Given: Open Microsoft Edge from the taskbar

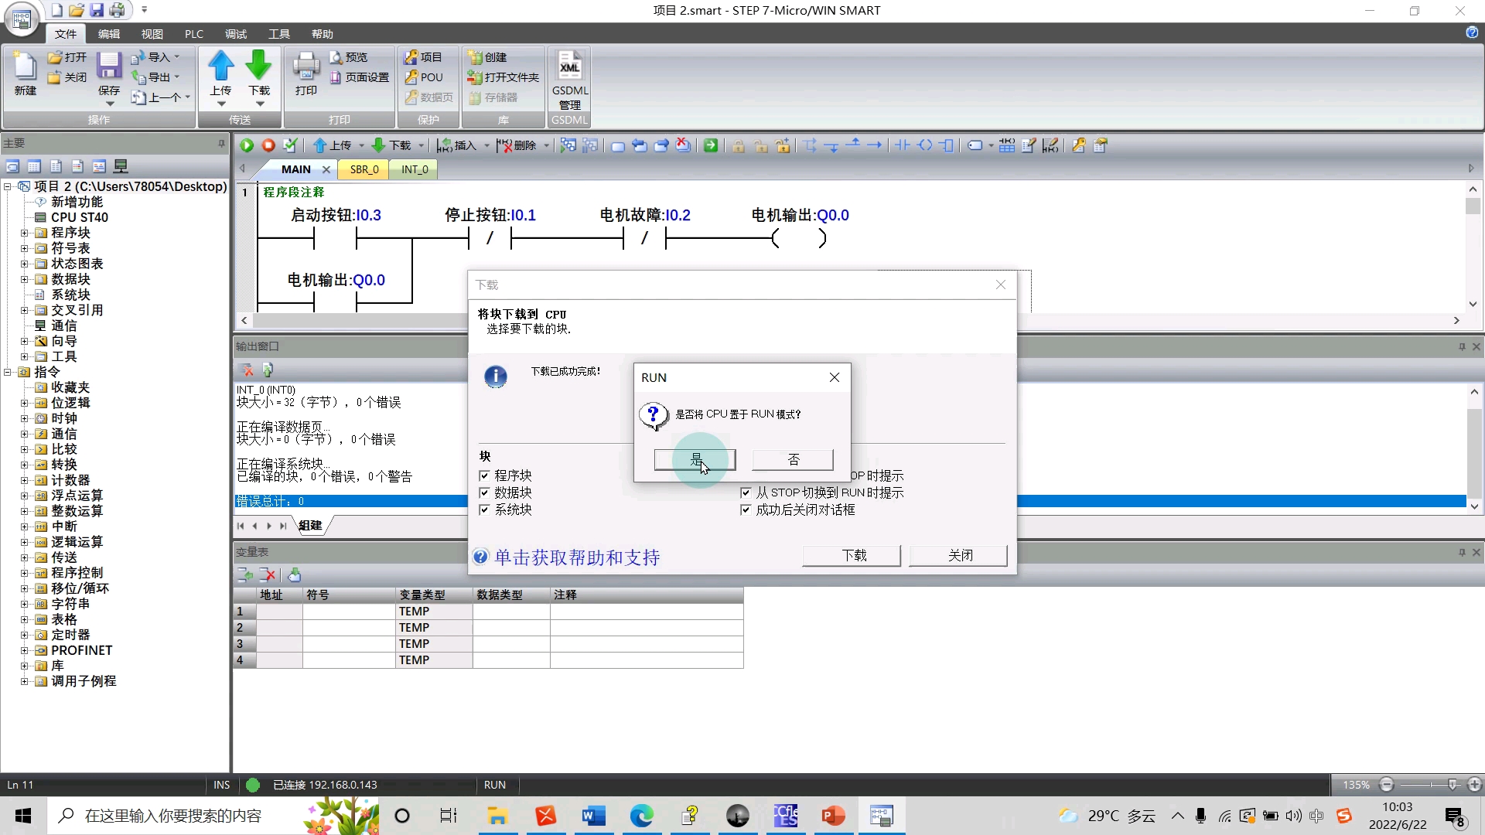Looking at the screenshot, I should pyautogui.click(x=641, y=816).
